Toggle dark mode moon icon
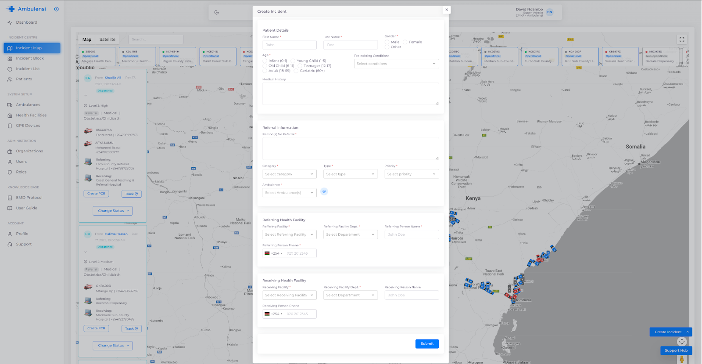The width and height of the screenshot is (702, 364). click(216, 12)
